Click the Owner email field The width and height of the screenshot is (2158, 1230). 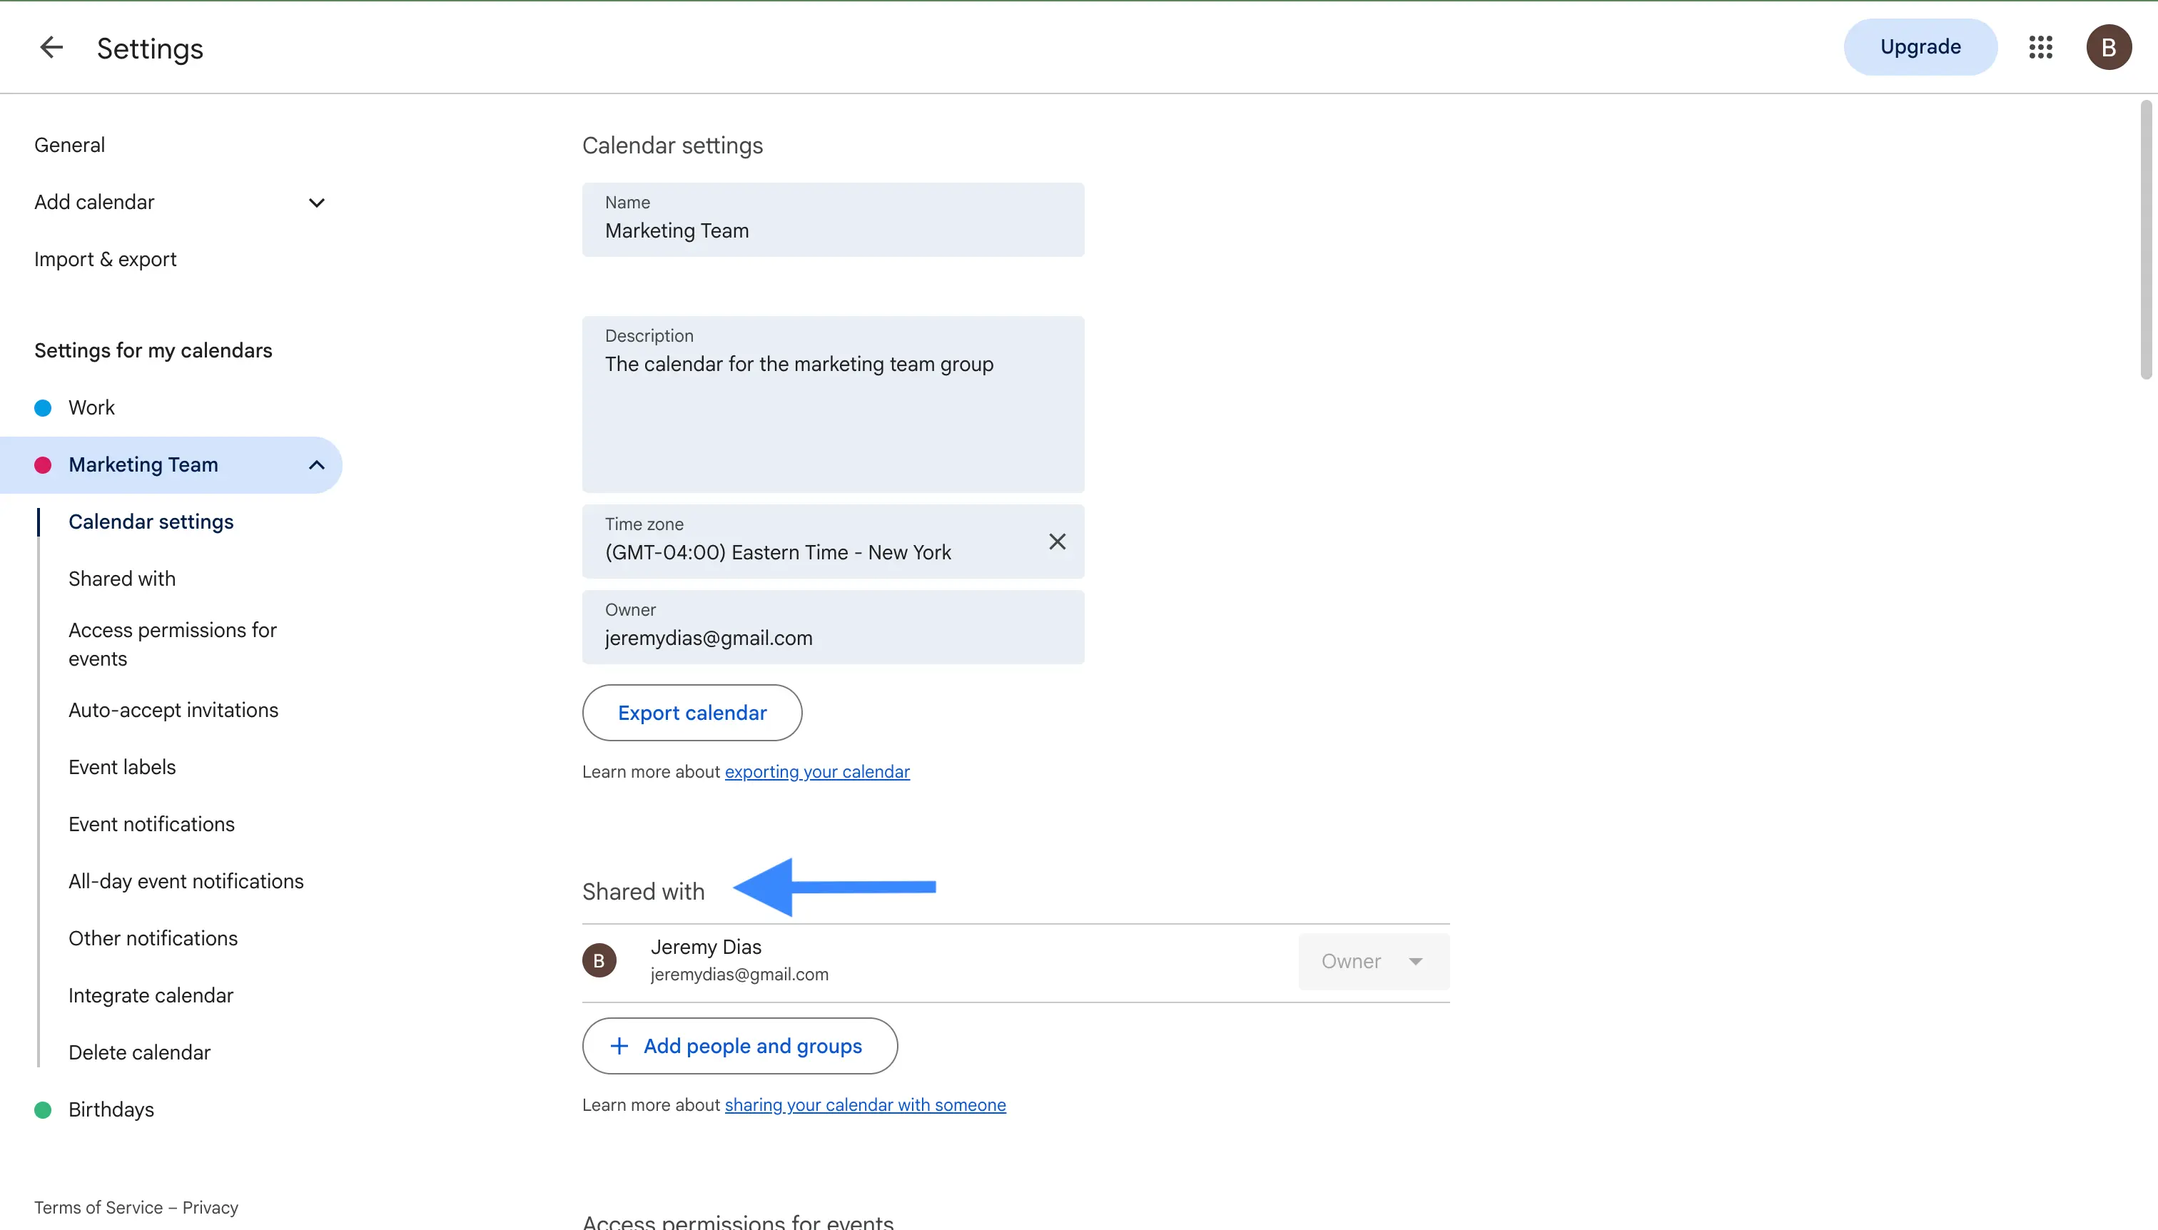tap(833, 627)
